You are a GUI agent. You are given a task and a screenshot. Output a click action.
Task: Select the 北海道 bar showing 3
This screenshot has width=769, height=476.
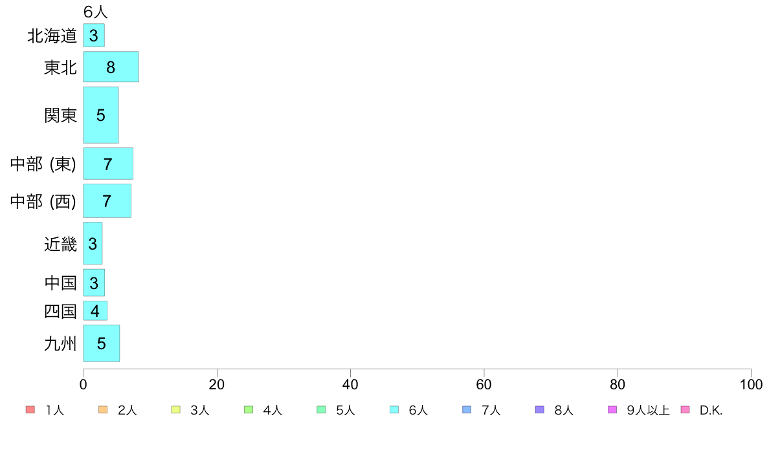tap(94, 36)
